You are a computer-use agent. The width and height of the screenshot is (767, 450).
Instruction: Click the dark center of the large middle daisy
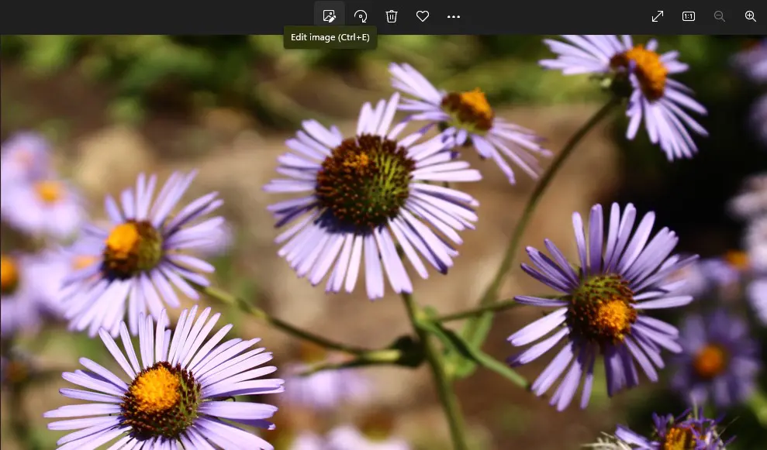(x=363, y=180)
